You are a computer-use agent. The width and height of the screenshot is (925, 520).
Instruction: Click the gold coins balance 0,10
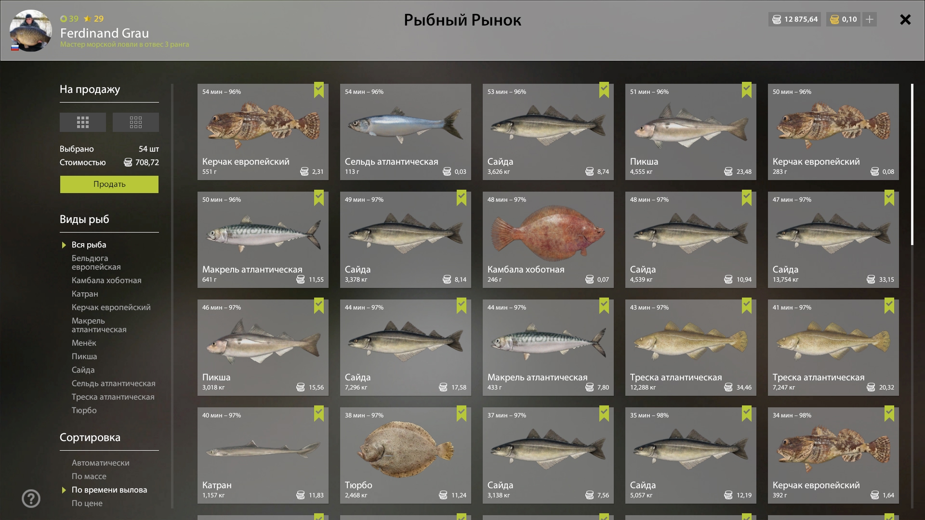844,19
